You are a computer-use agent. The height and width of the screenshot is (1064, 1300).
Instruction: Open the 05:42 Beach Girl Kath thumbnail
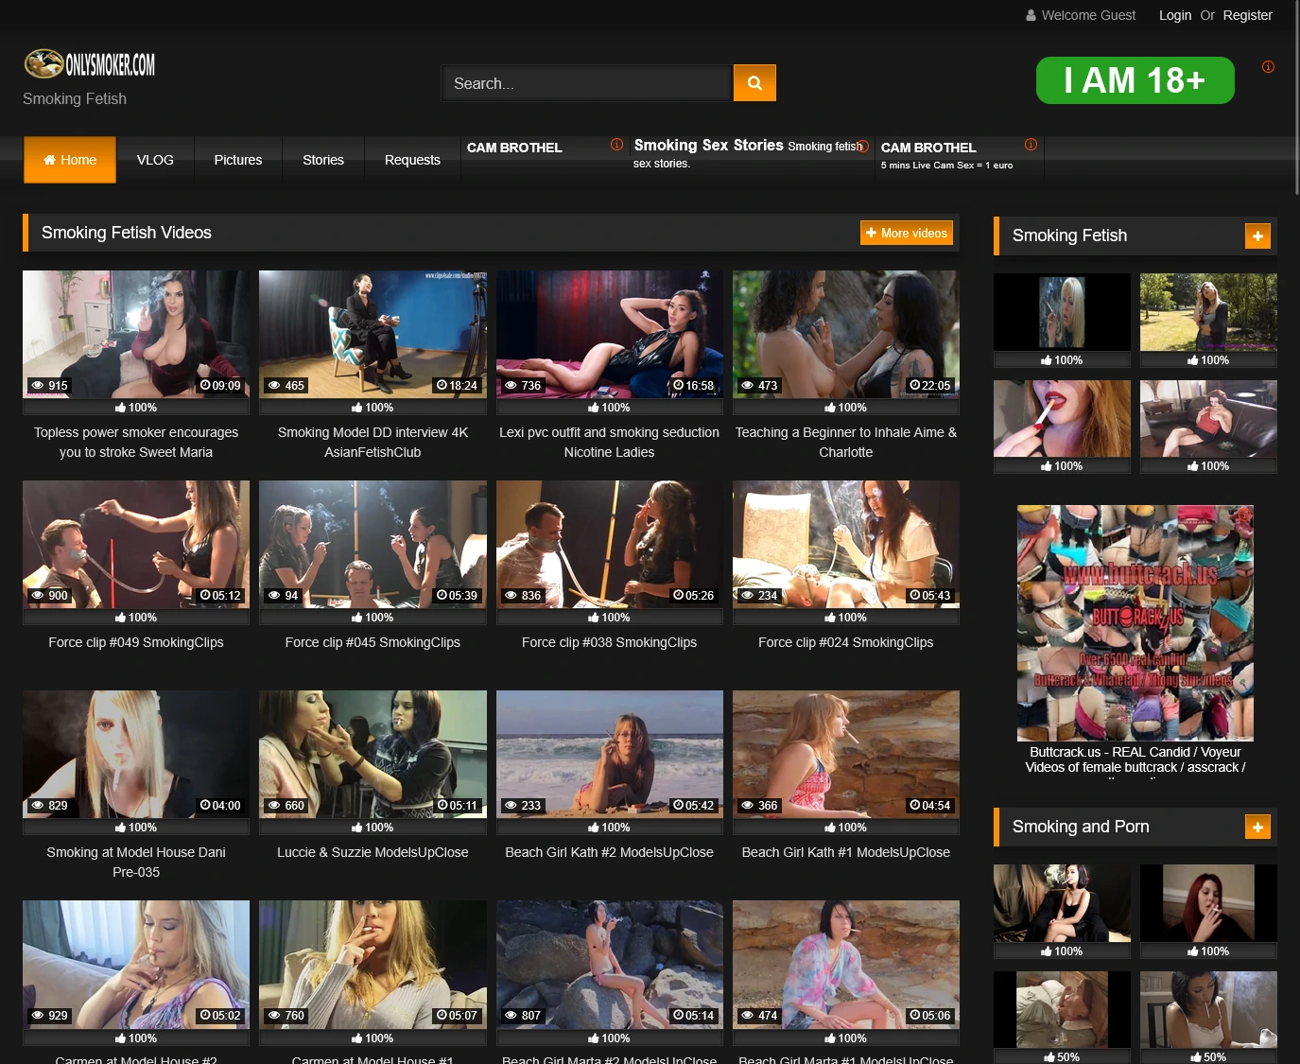[610, 754]
